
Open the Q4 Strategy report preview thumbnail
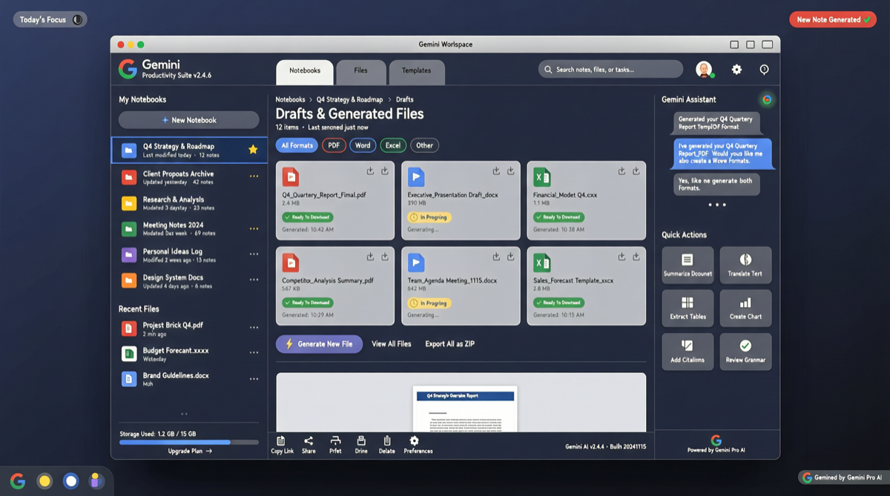coord(465,409)
